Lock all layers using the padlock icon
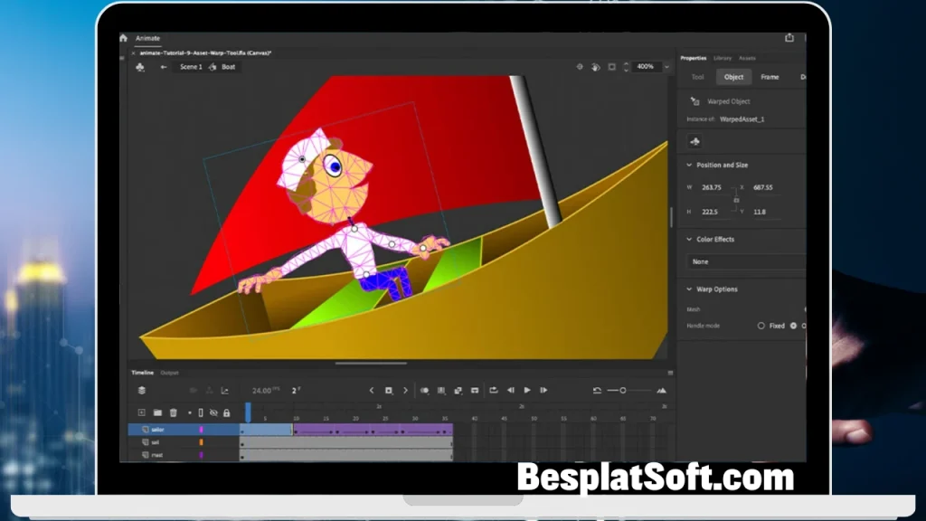The width and height of the screenshot is (926, 521). tap(226, 412)
